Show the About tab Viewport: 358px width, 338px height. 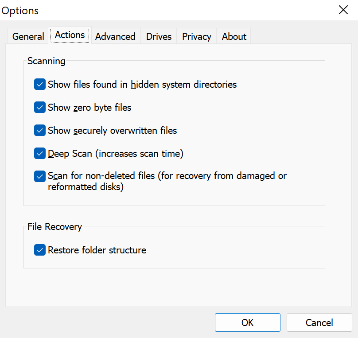pyautogui.click(x=234, y=36)
